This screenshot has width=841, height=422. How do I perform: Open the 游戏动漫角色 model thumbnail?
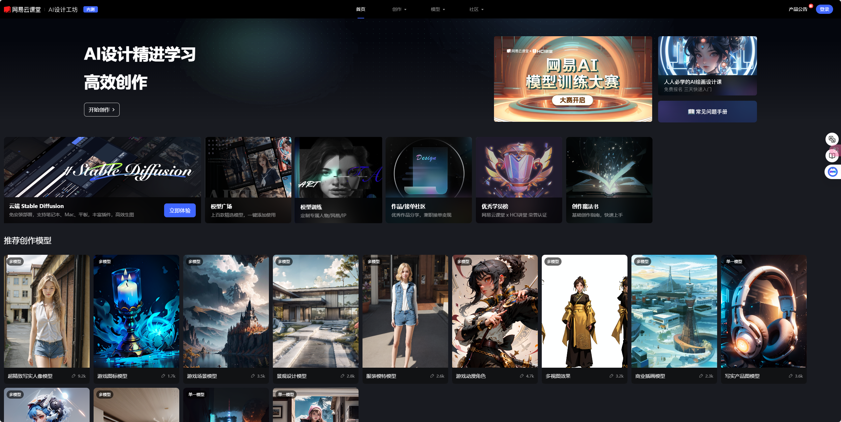pos(495,311)
